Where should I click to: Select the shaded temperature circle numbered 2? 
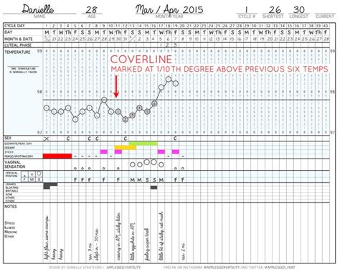click(125, 119)
